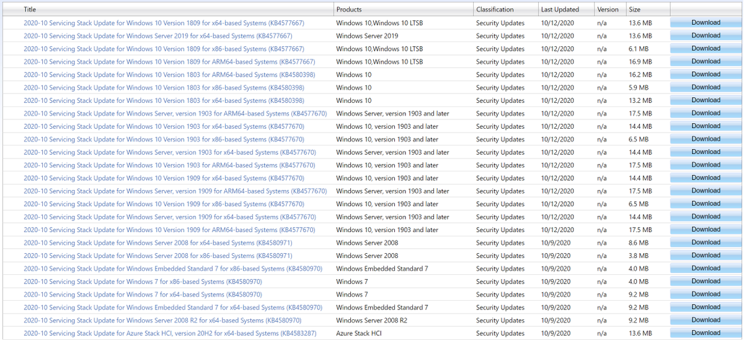Sort by the Title column header

pyautogui.click(x=30, y=9)
